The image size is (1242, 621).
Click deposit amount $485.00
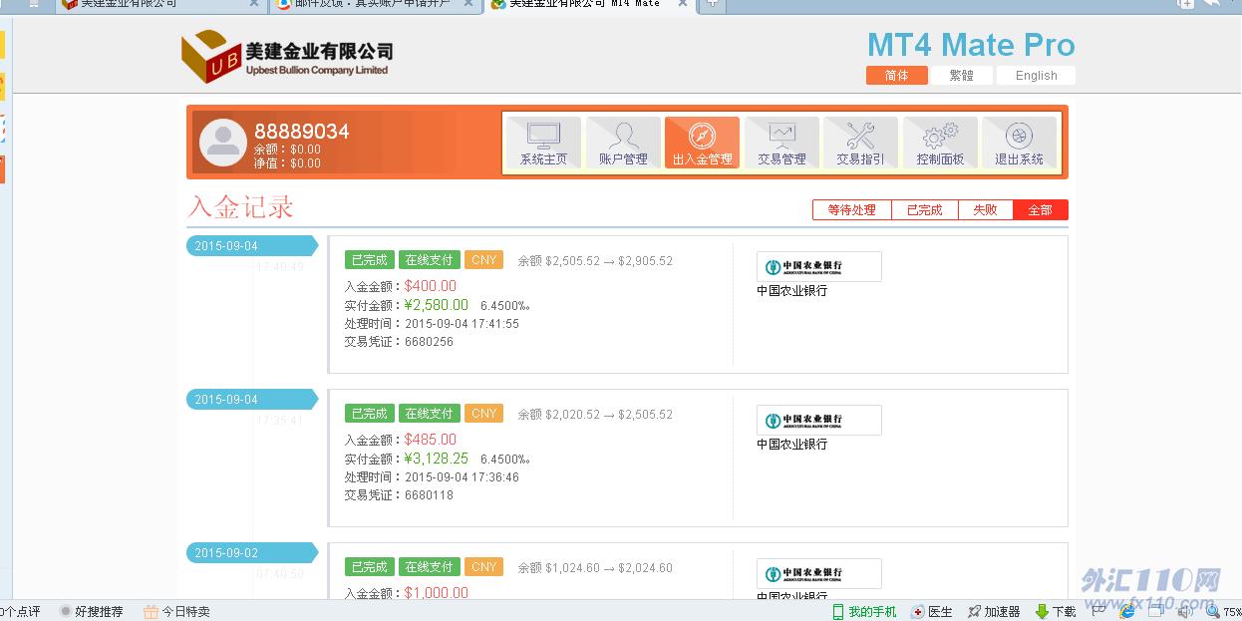click(x=431, y=440)
